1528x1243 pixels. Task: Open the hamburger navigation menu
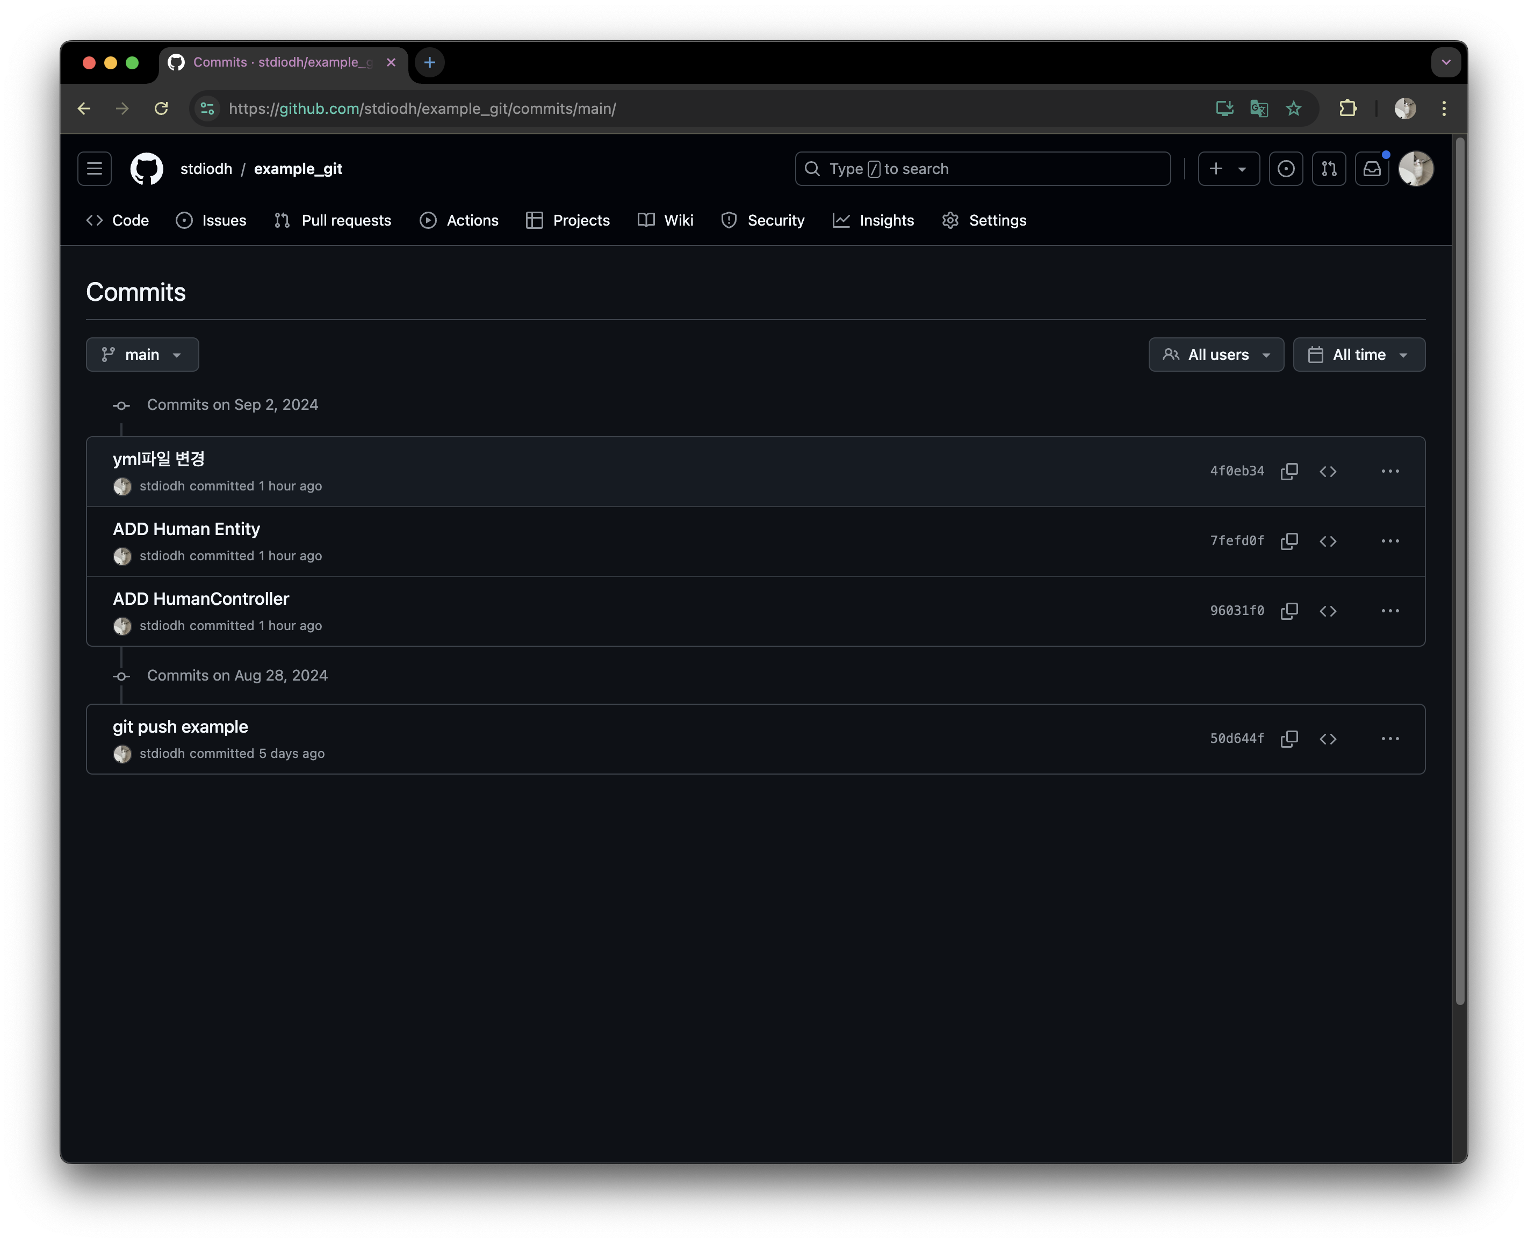point(95,169)
